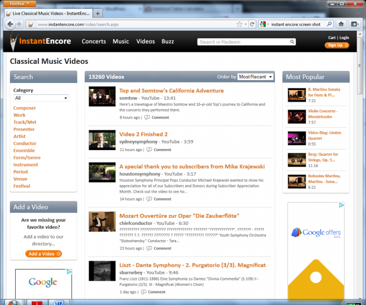Filter by Composer

coord(25,108)
